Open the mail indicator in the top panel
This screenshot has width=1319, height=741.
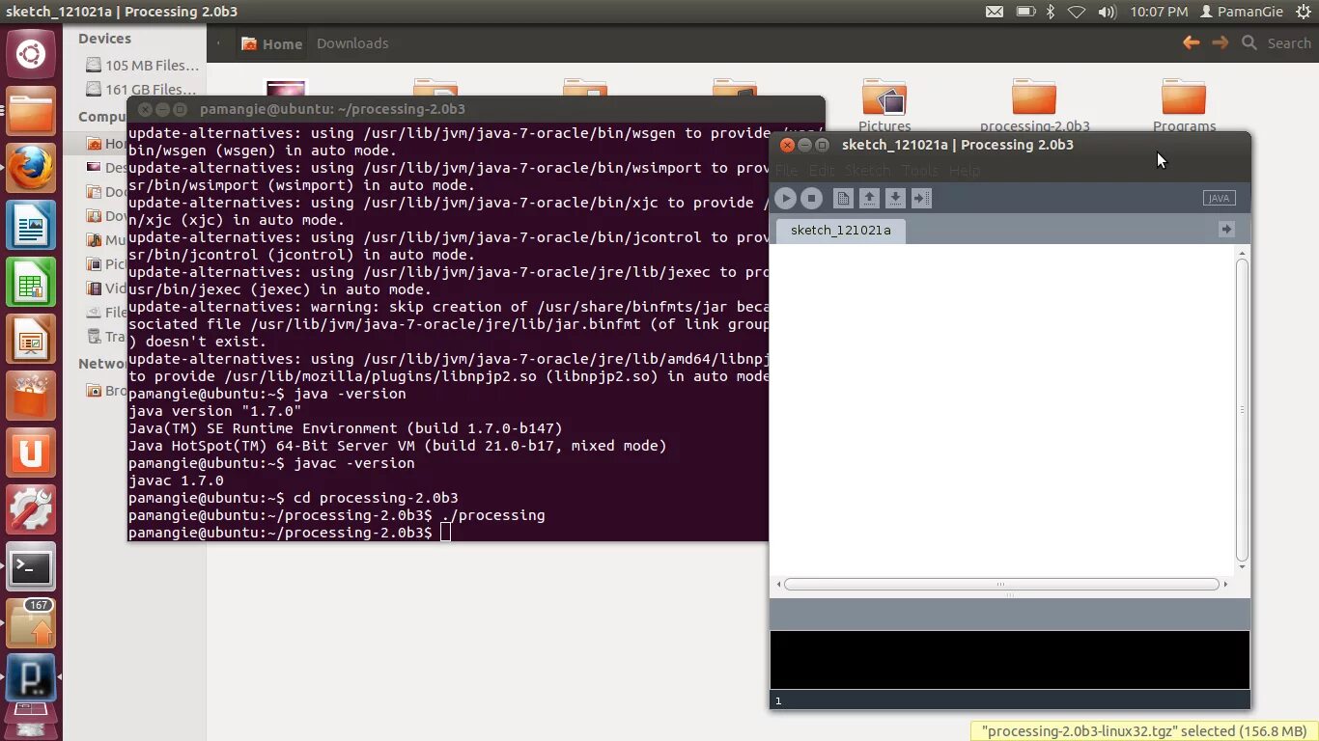click(995, 12)
